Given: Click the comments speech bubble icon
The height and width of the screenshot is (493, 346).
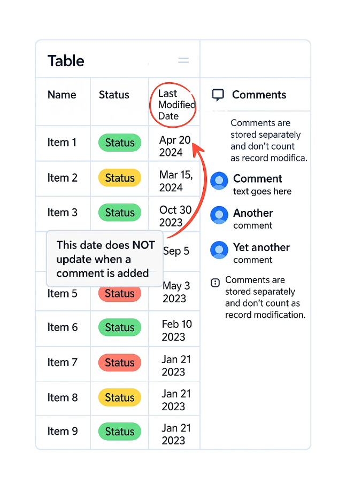Looking at the screenshot, I should click(218, 95).
